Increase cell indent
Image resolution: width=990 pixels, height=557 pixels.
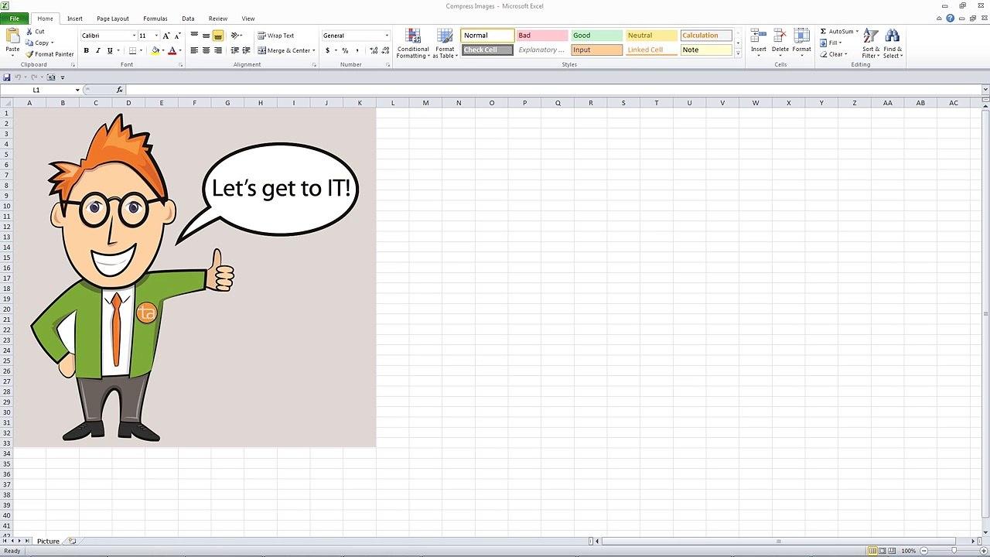pos(246,50)
